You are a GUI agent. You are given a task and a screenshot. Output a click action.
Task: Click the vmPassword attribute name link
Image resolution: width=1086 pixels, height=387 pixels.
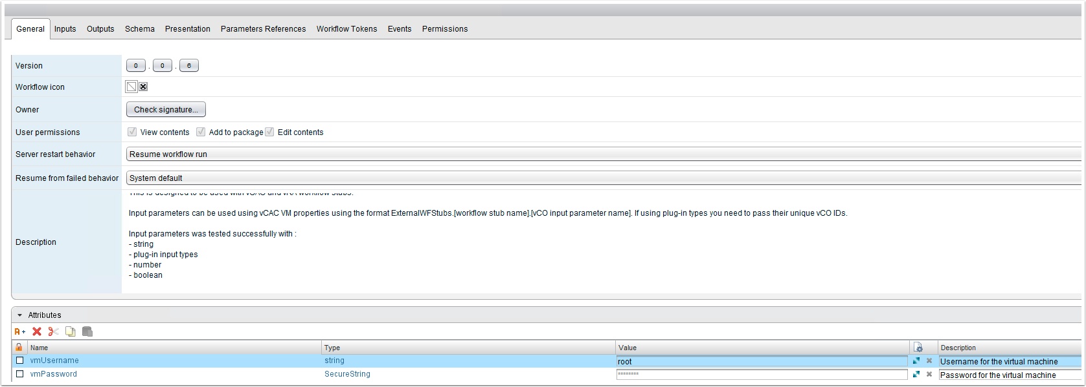click(53, 374)
